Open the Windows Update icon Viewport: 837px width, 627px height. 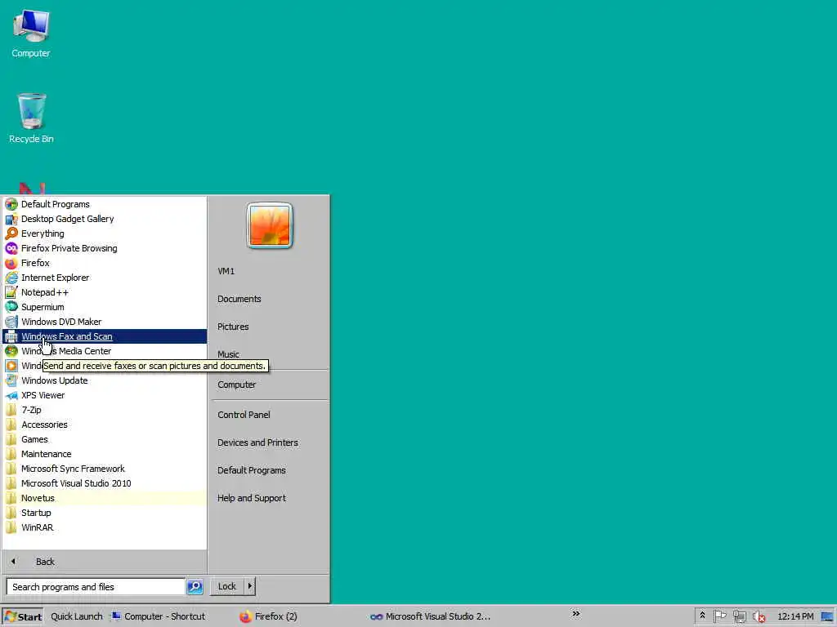tap(11, 380)
